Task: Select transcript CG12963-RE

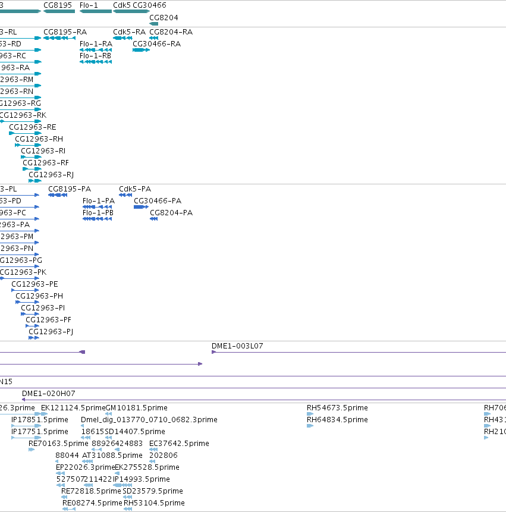Action: pyautogui.click(x=25, y=133)
